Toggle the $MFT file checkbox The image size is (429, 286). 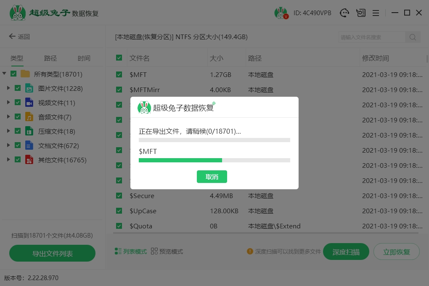[119, 75]
